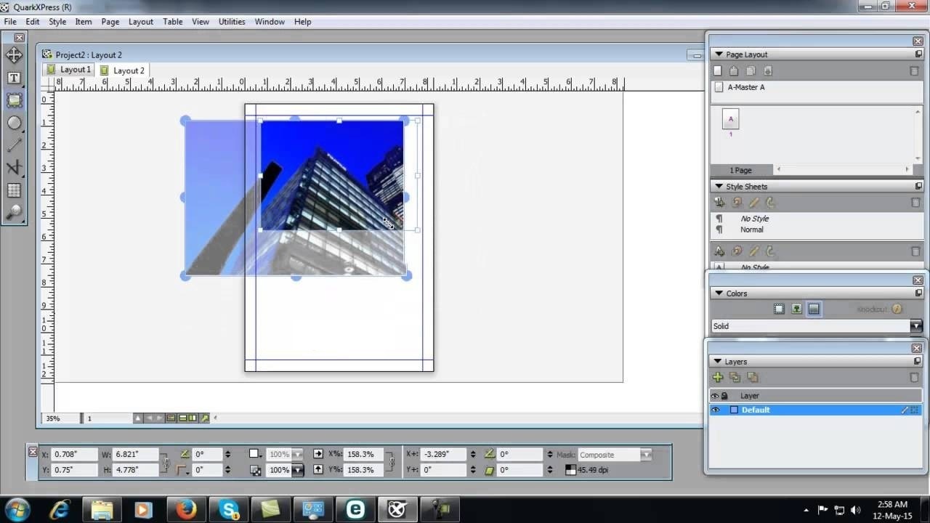This screenshot has height=523, width=930.
Task: Select the Zoom magnifier tool
Action: click(x=14, y=212)
